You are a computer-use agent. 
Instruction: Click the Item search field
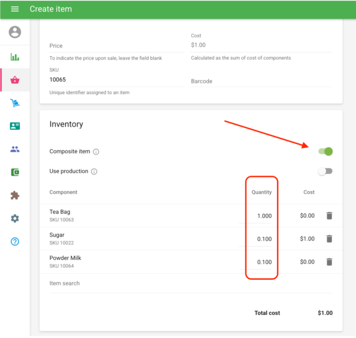[x=191, y=284]
